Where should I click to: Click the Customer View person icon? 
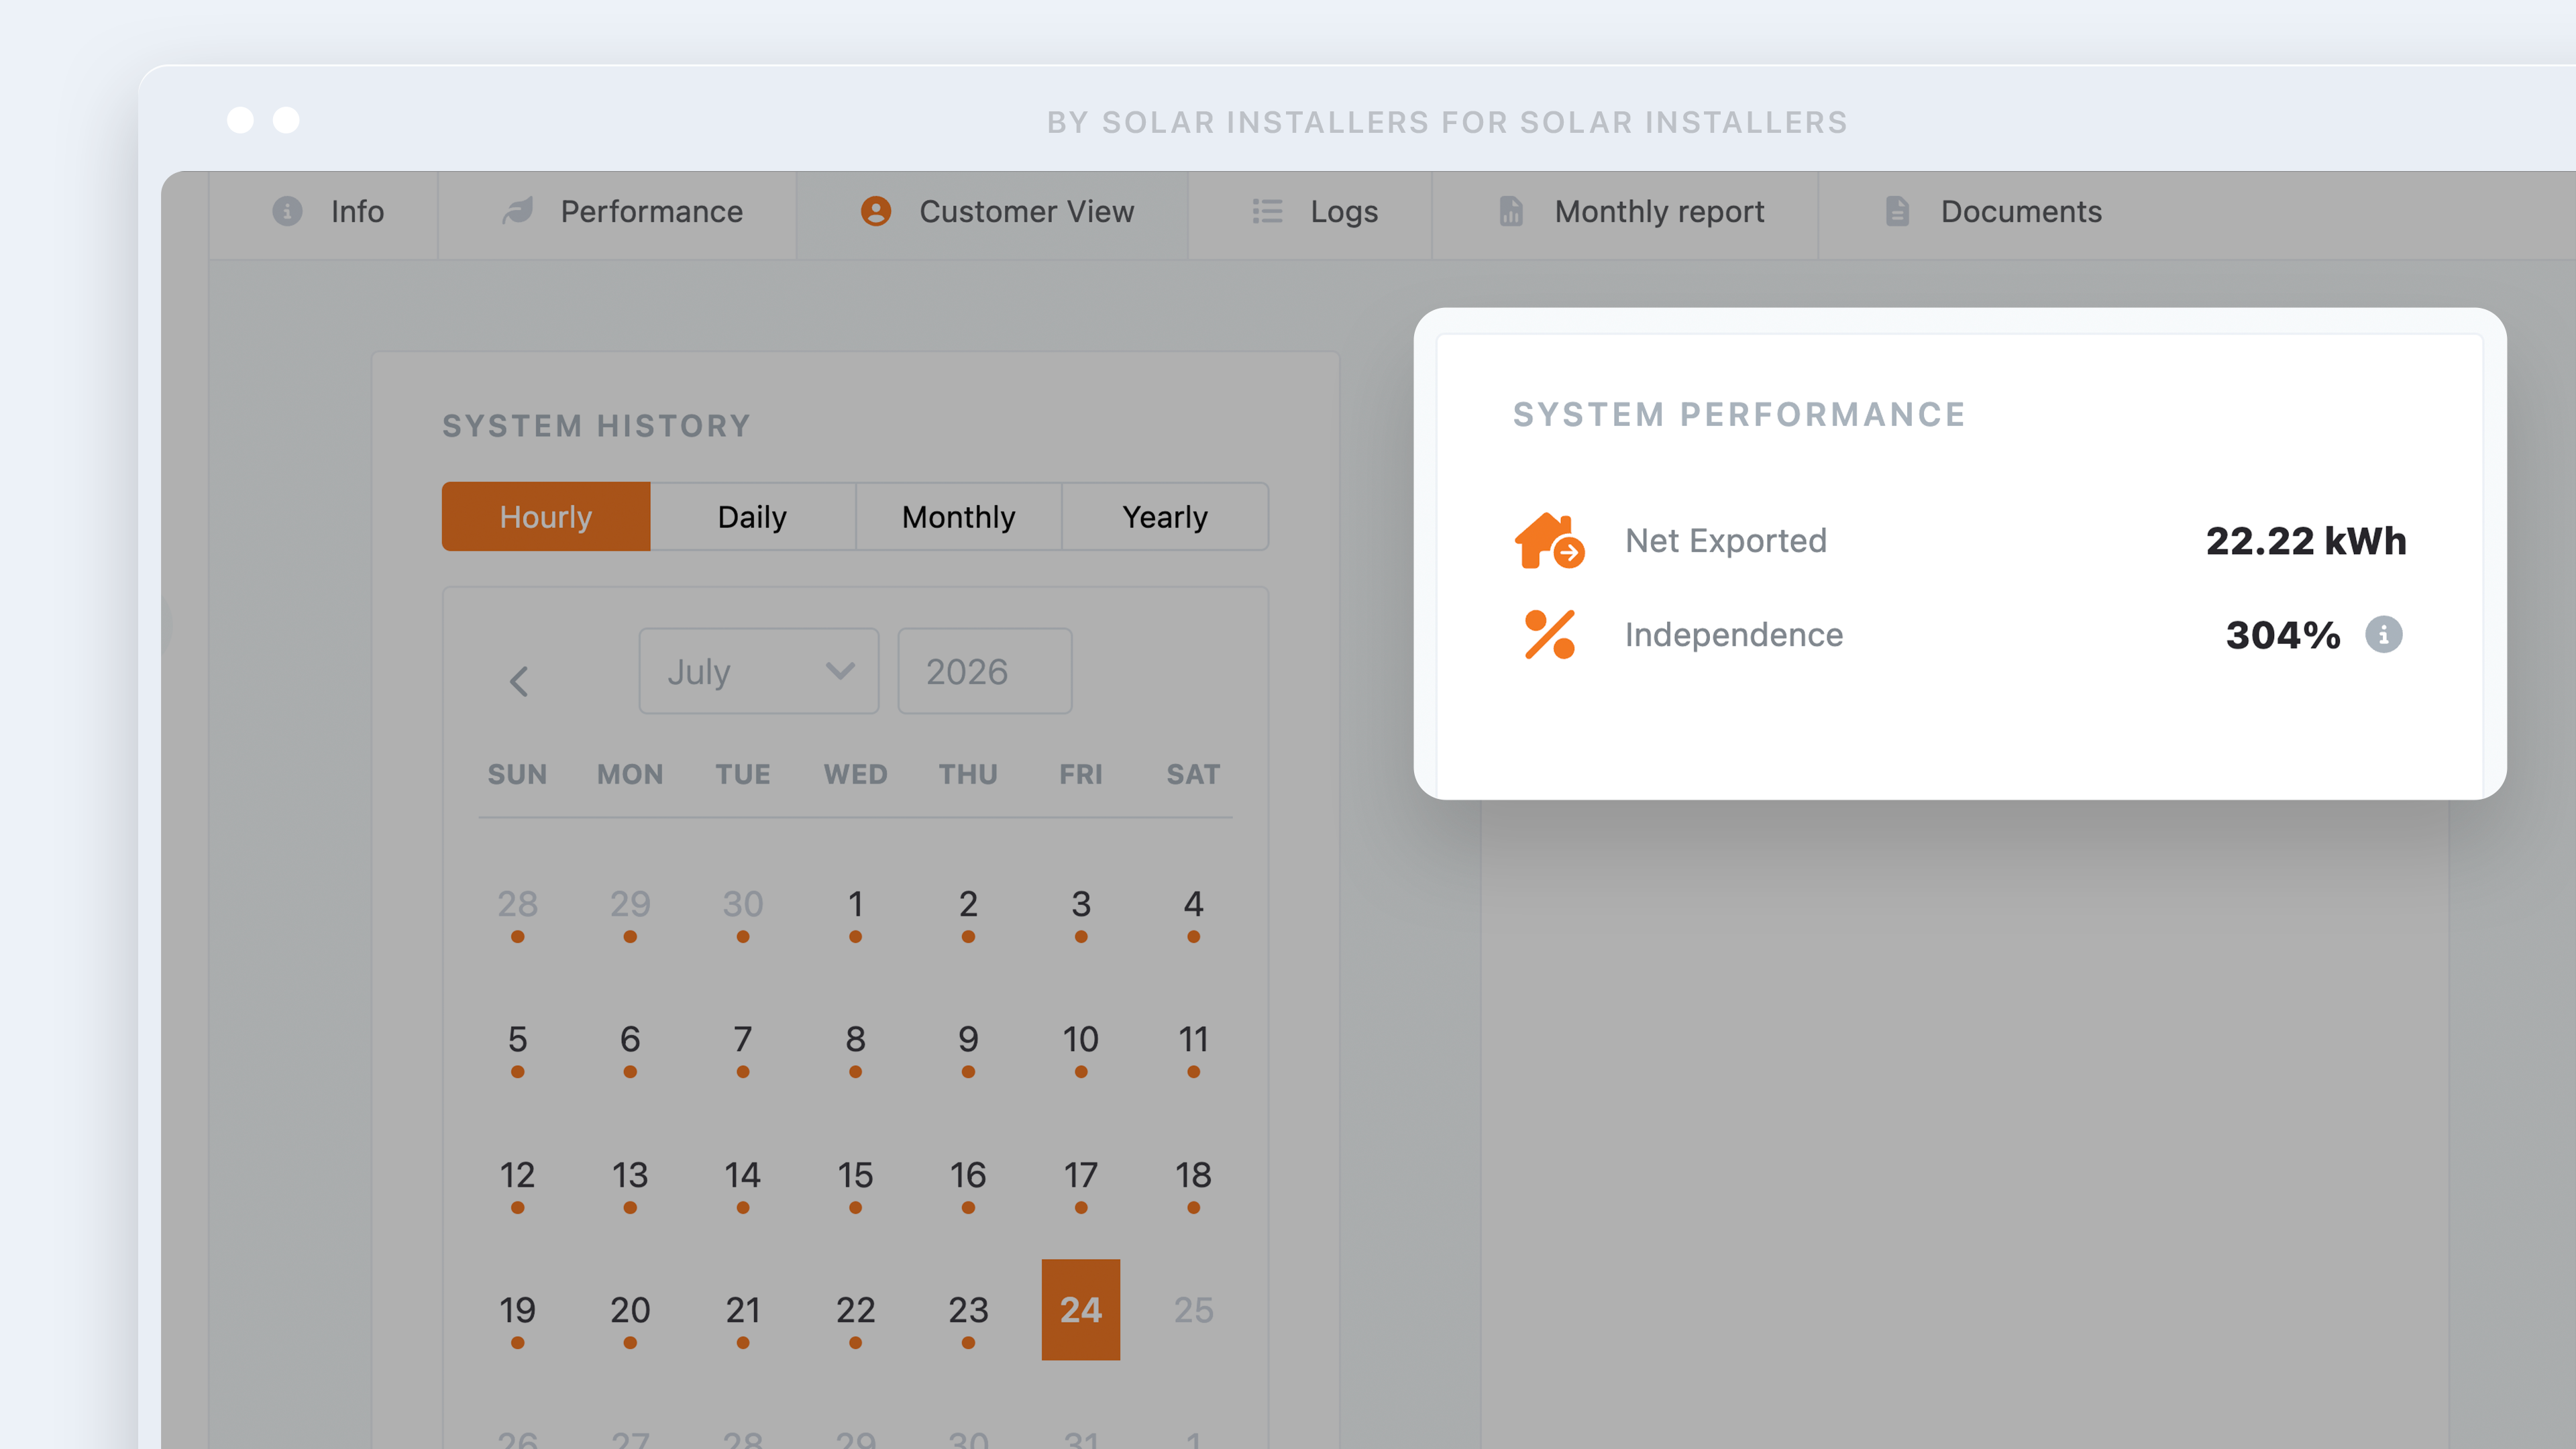876,211
